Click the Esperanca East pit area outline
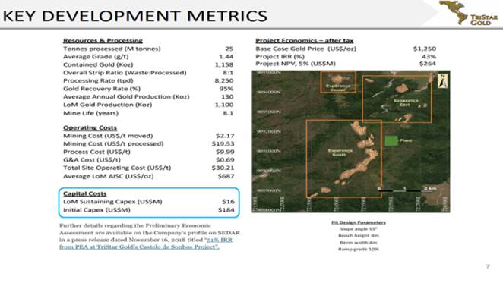Viewport: 503px width, 283px height. click(x=397, y=99)
